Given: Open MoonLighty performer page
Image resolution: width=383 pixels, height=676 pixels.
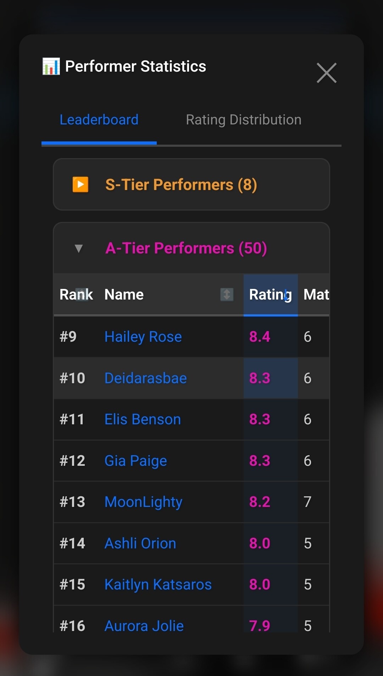Looking at the screenshot, I should click(144, 502).
